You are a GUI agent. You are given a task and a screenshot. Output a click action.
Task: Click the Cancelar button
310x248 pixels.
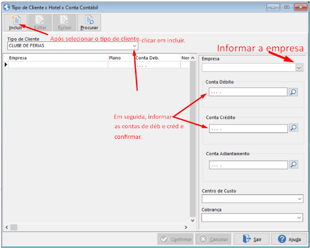click(x=213, y=239)
